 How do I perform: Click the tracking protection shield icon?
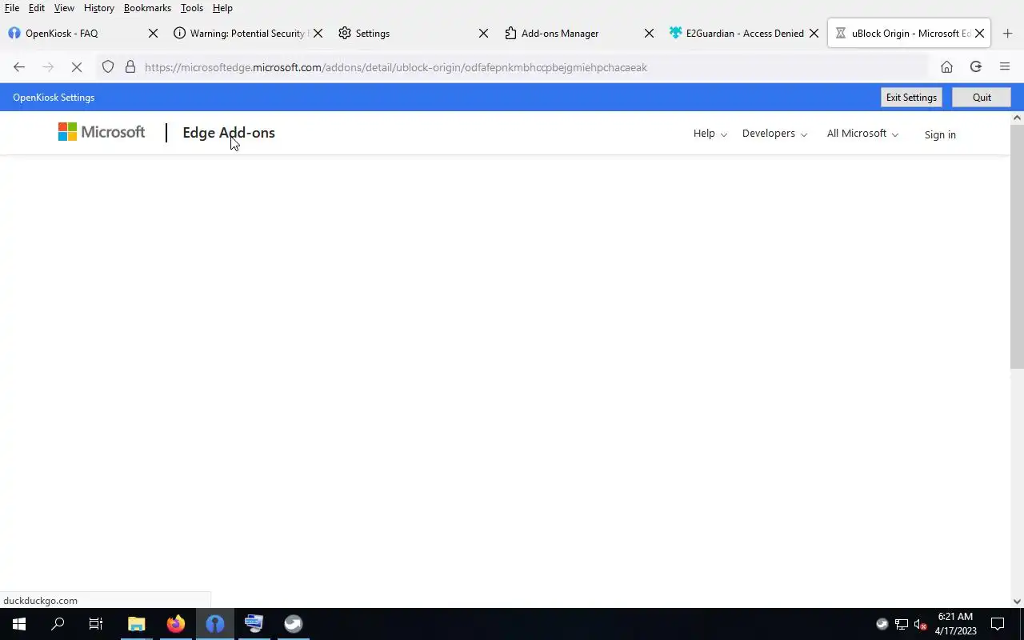pyautogui.click(x=108, y=67)
